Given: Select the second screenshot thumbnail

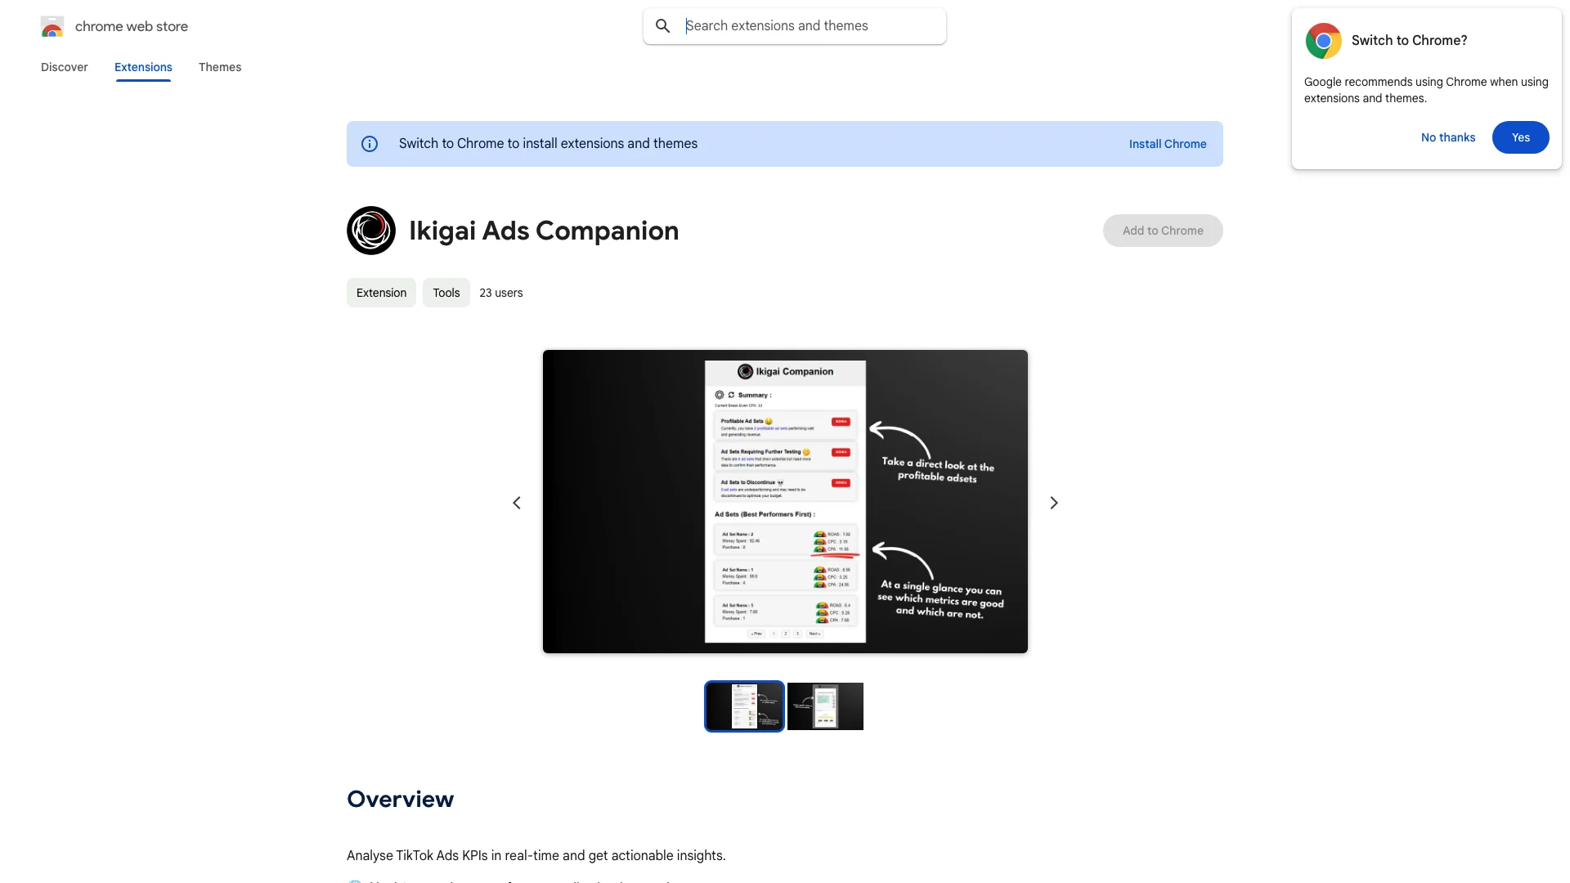Looking at the screenshot, I should click(x=825, y=706).
